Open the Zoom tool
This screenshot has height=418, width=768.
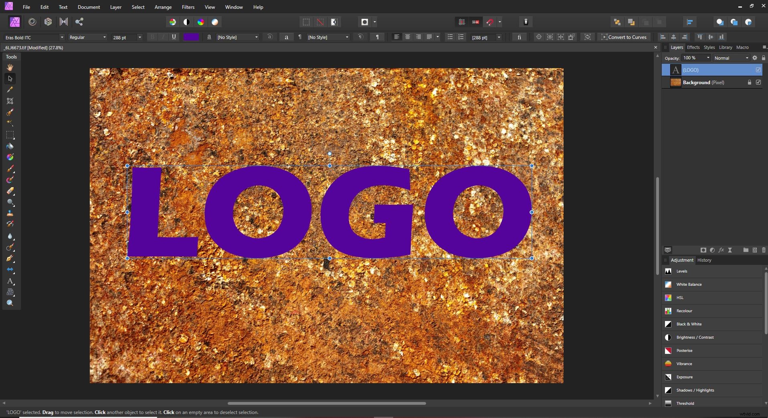coord(10,304)
